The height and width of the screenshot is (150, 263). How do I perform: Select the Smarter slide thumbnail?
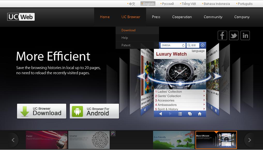[x=89, y=140]
